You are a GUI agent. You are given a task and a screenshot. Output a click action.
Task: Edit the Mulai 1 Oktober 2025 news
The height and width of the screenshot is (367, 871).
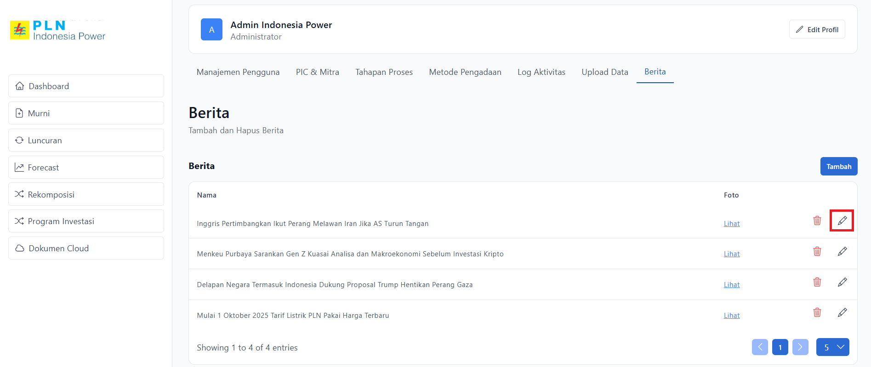click(842, 313)
